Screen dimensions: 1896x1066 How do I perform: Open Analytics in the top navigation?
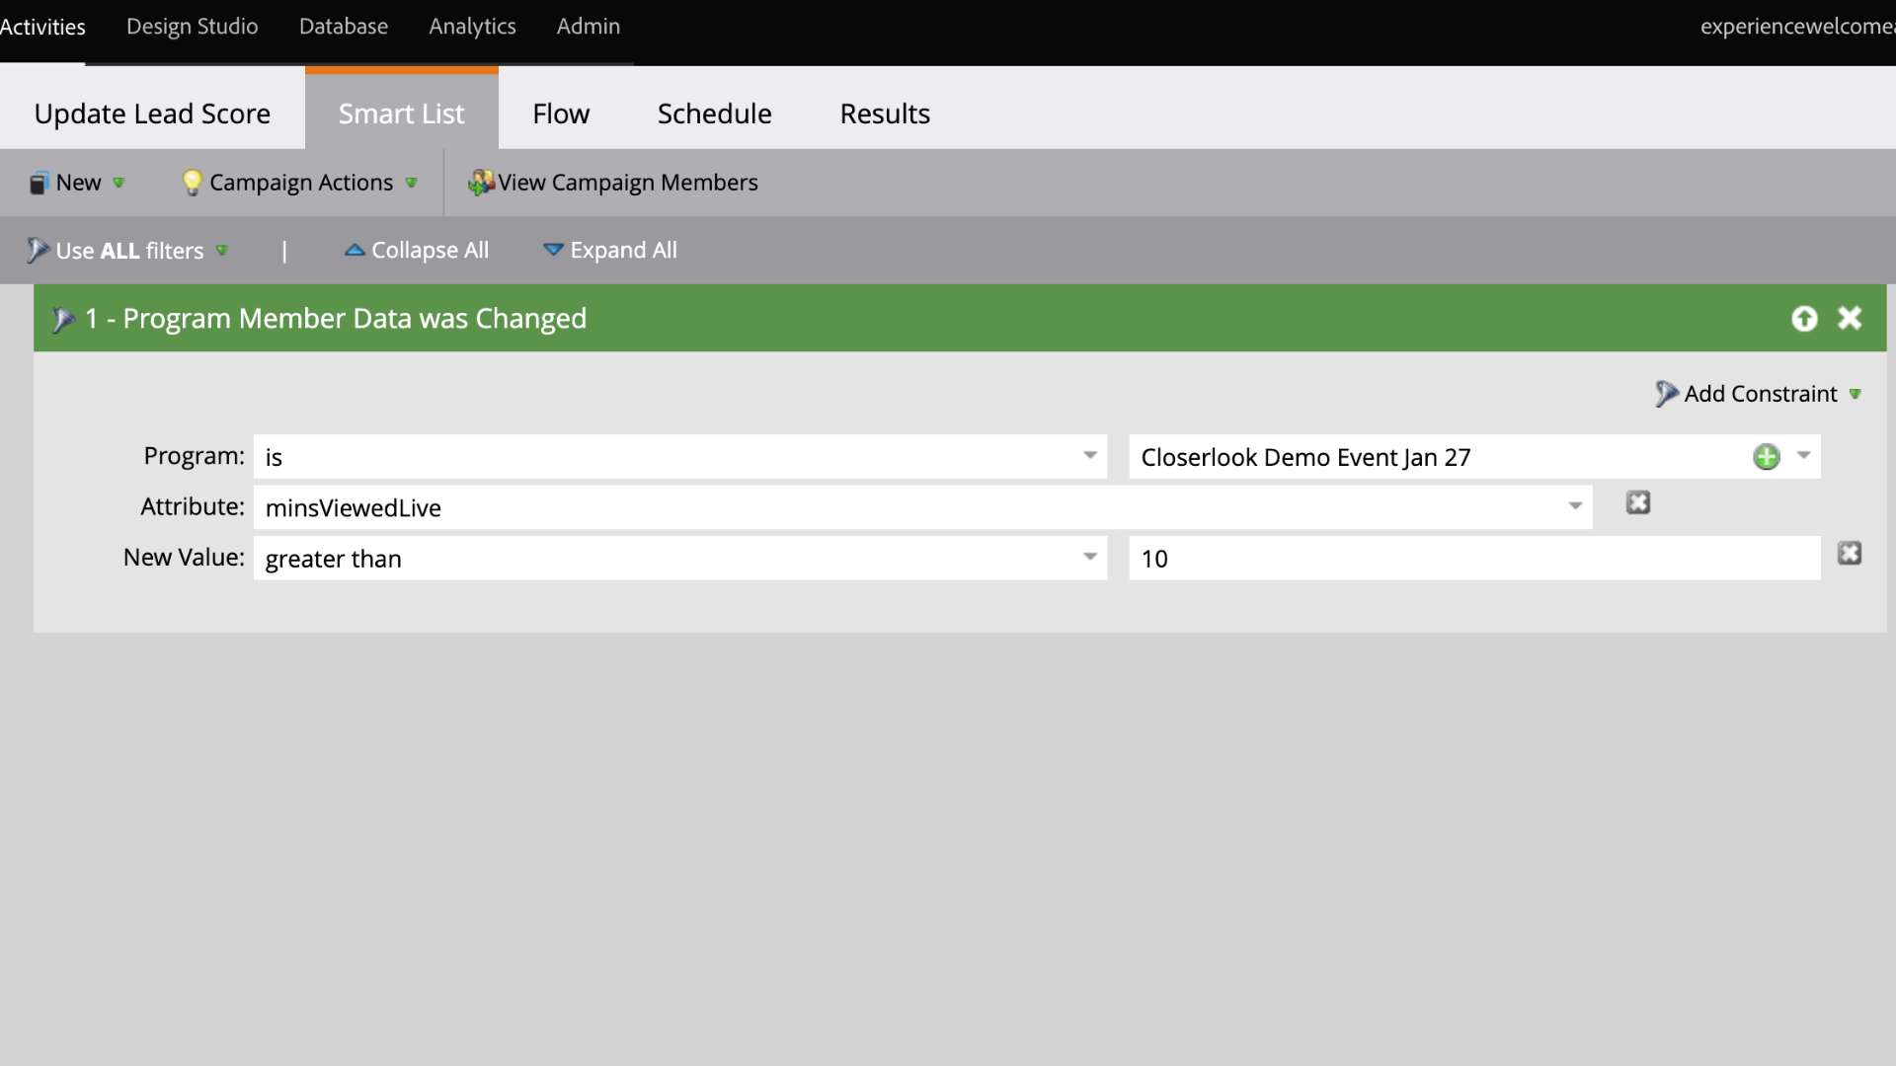click(472, 27)
